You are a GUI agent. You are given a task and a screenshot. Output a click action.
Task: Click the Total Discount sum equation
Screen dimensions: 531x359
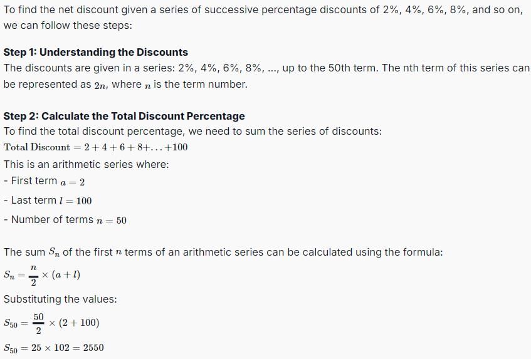tap(95, 147)
